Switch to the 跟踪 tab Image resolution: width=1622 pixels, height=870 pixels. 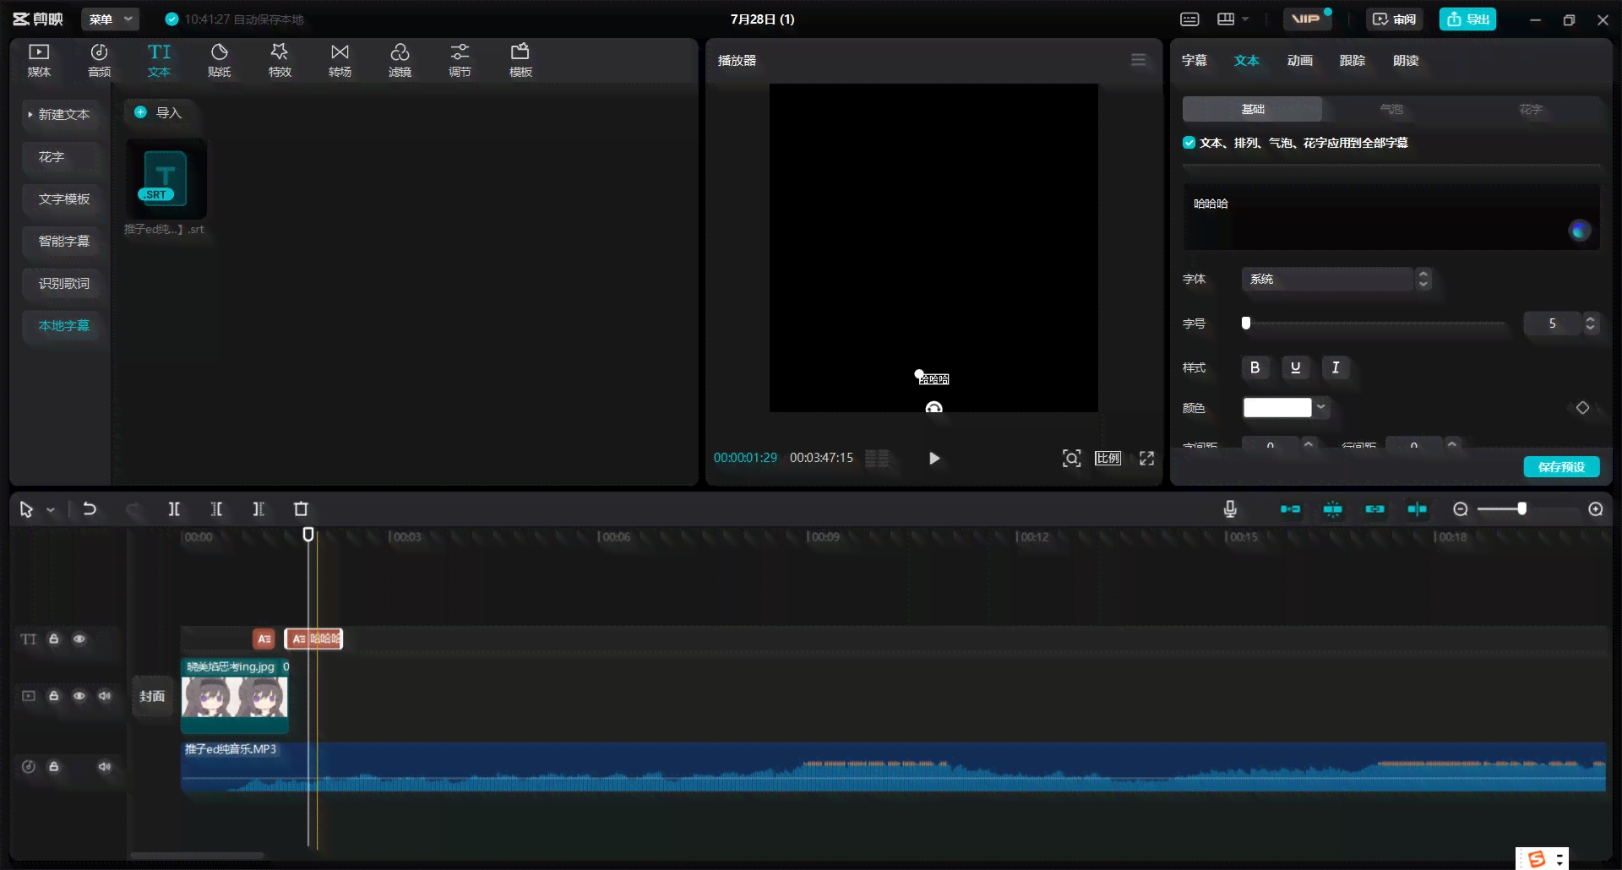[1352, 60]
